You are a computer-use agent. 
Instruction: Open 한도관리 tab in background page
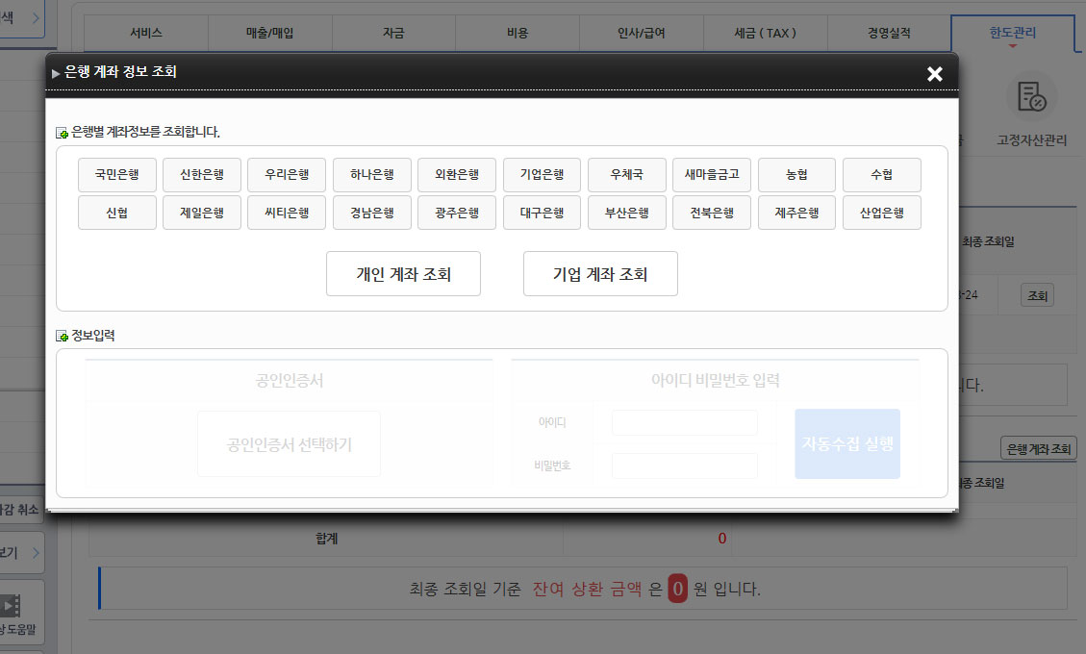click(1013, 33)
